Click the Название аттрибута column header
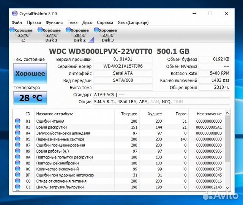The height and width of the screenshot is (205, 243). (x=74, y=114)
